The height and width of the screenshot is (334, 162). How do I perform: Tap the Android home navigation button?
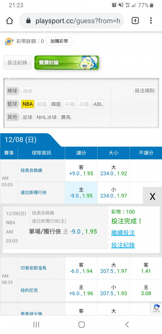tap(81, 324)
